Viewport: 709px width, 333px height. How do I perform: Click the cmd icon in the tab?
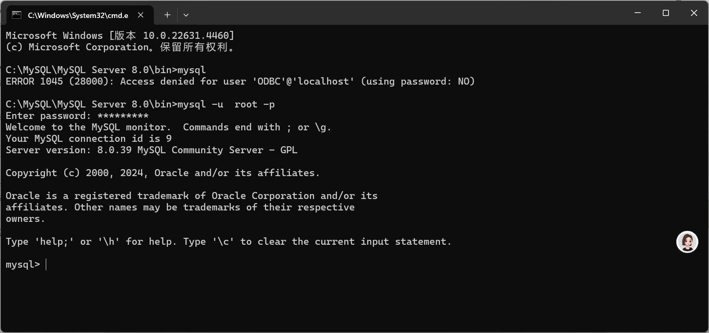pos(16,15)
